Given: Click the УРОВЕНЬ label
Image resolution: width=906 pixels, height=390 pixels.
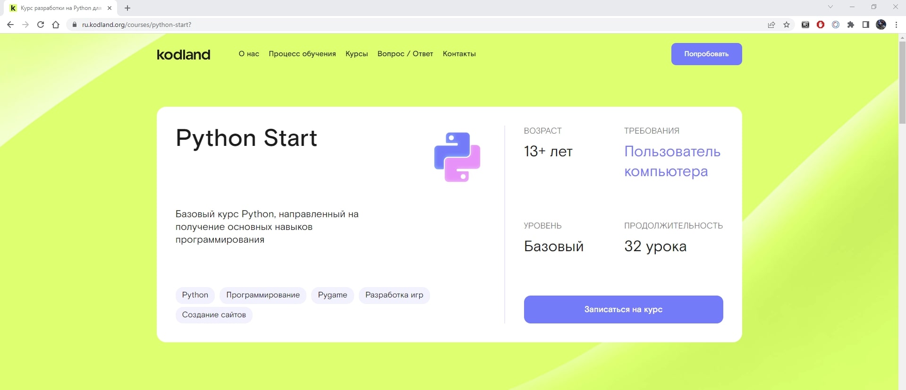Looking at the screenshot, I should [x=543, y=226].
